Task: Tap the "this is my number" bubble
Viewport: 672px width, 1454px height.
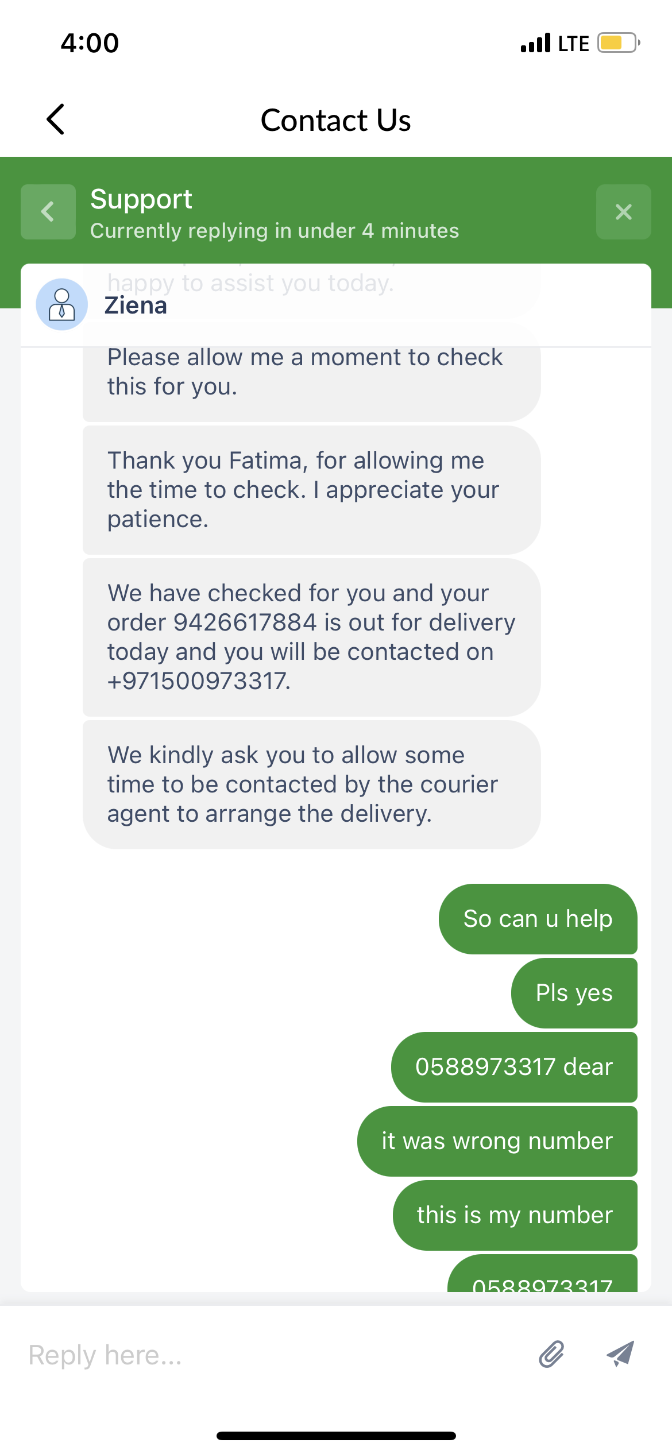Action: (x=515, y=1215)
